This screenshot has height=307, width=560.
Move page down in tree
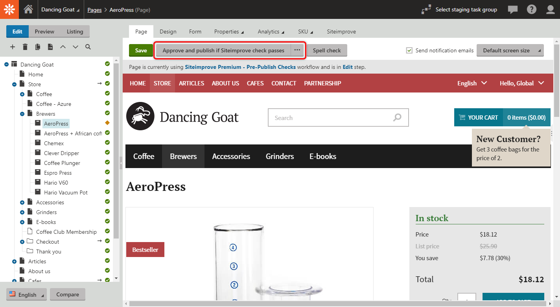click(x=76, y=47)
